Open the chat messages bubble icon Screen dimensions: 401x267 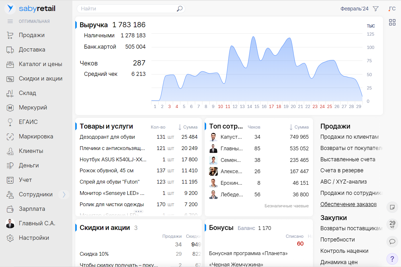(392, 241)
